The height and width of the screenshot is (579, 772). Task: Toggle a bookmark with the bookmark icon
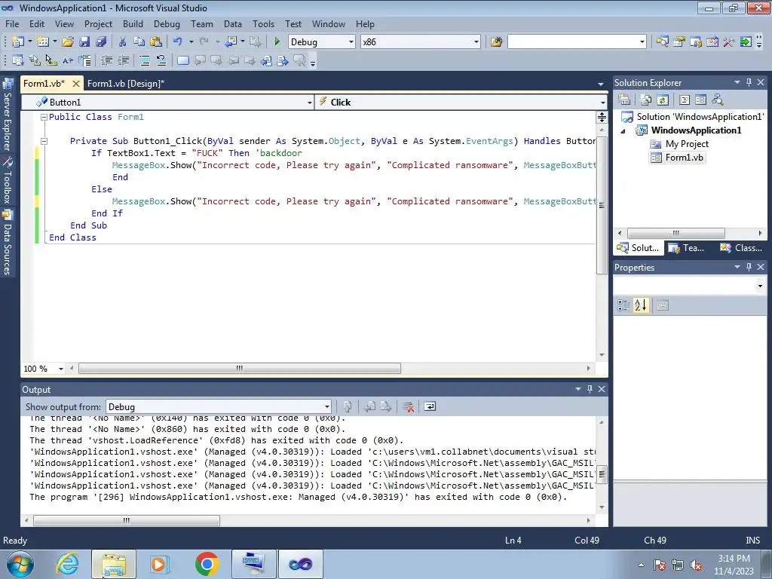coord(182,60)
